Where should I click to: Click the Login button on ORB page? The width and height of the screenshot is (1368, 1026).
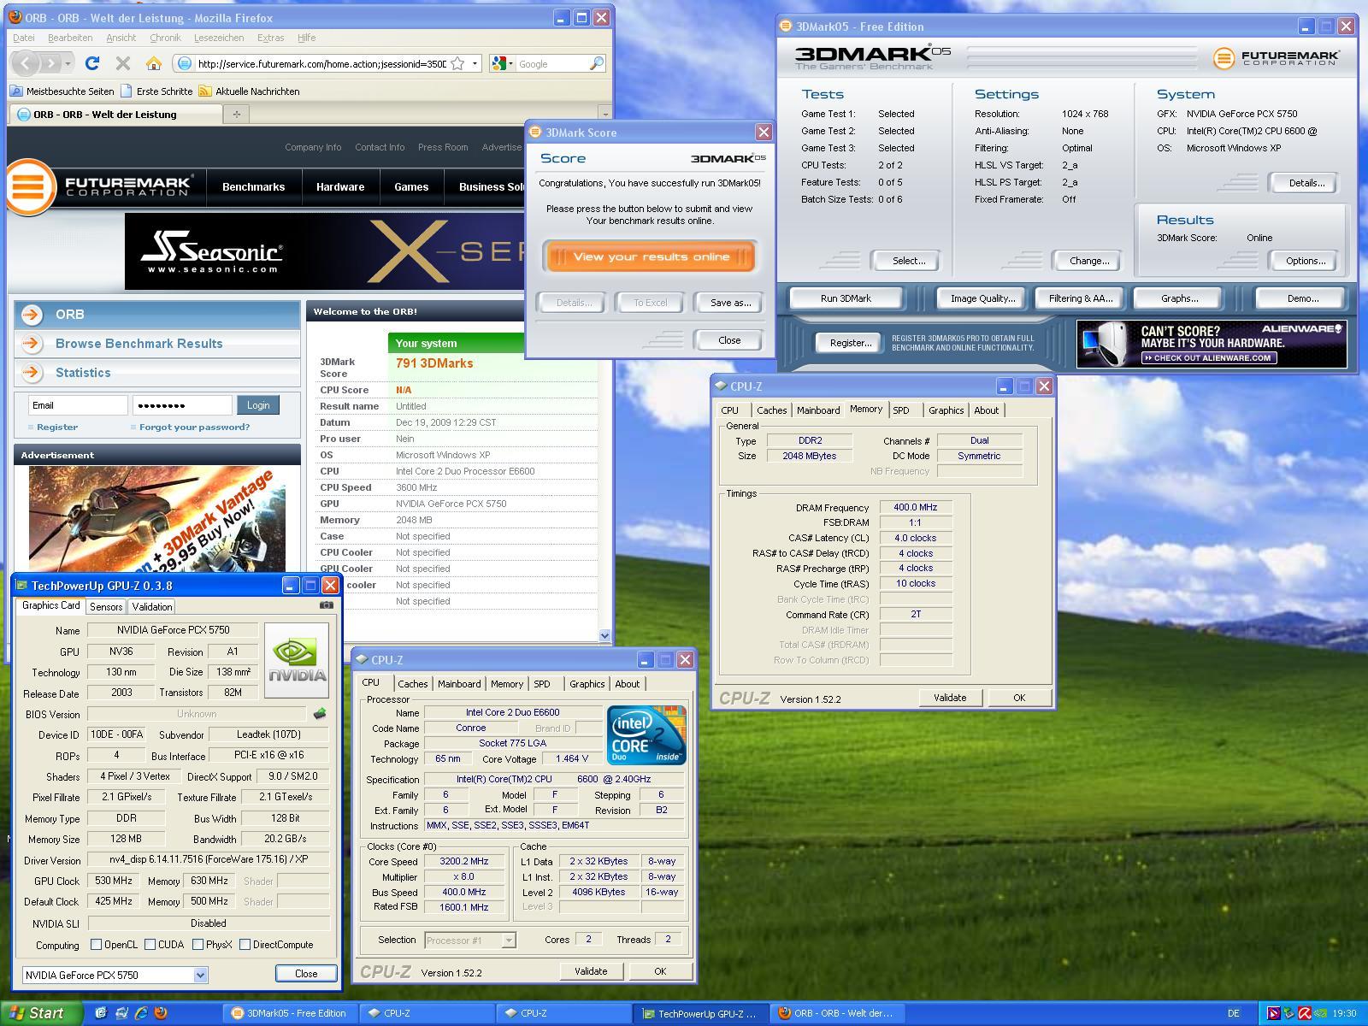tap(258, 405)
